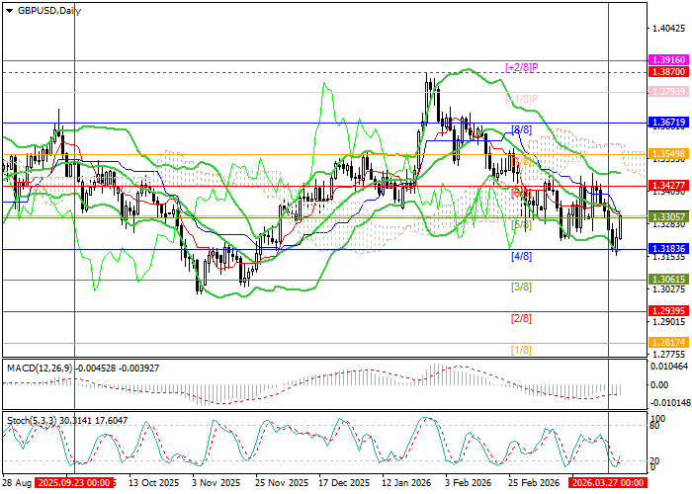Select the 1.30615 olive price label
The height and width of the screenshot is (494, 692).
pyautogui.click(x=668, y=280)
